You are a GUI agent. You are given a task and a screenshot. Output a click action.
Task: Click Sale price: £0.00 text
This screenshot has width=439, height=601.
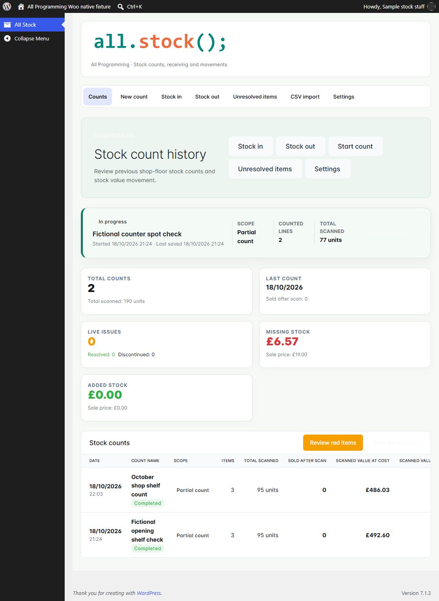(x=108, y=408)
